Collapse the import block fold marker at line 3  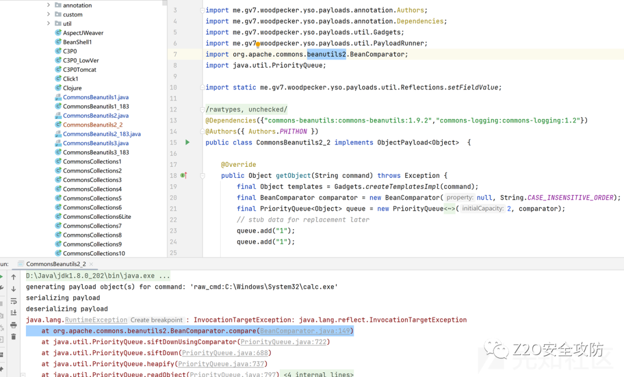point(203,10)
